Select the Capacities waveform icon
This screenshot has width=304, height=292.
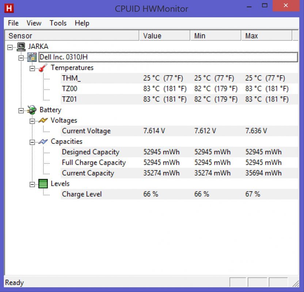tap(43, 141)
